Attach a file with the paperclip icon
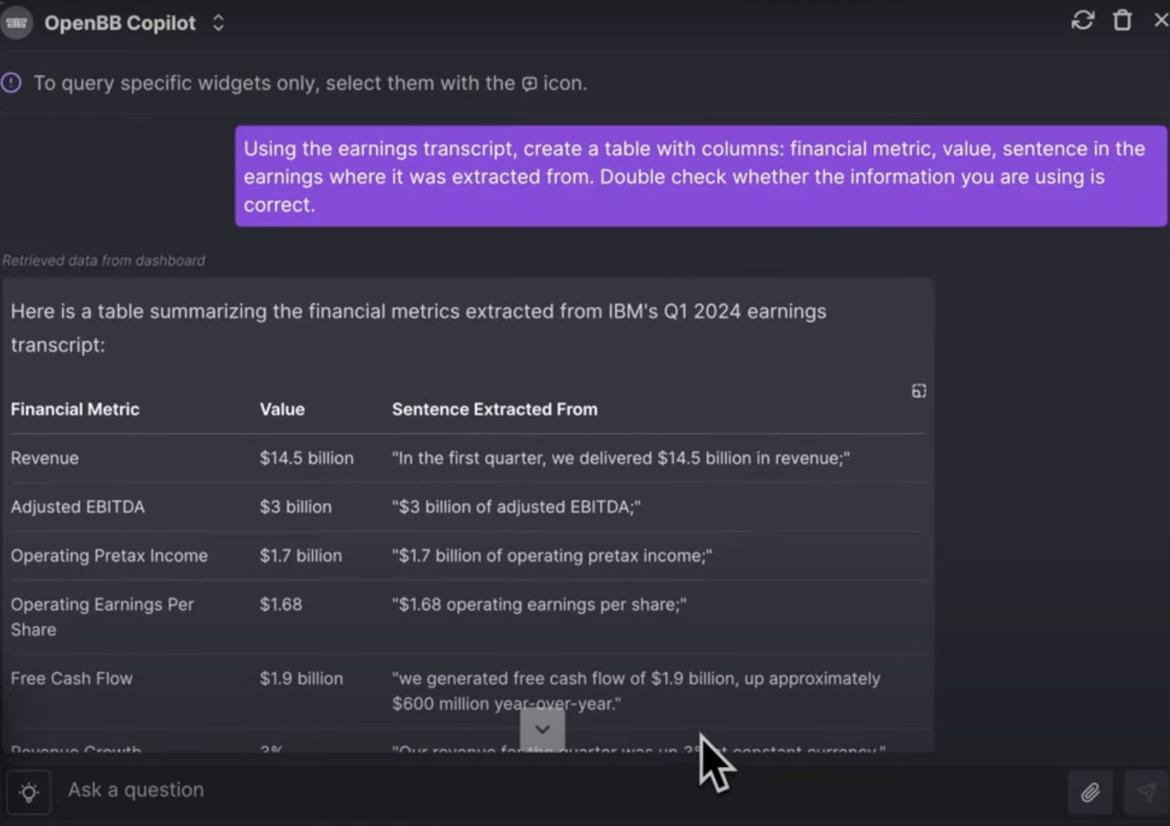This screenshot has height=826, width=1170. pyautogui.click(x=1090, y=792)
